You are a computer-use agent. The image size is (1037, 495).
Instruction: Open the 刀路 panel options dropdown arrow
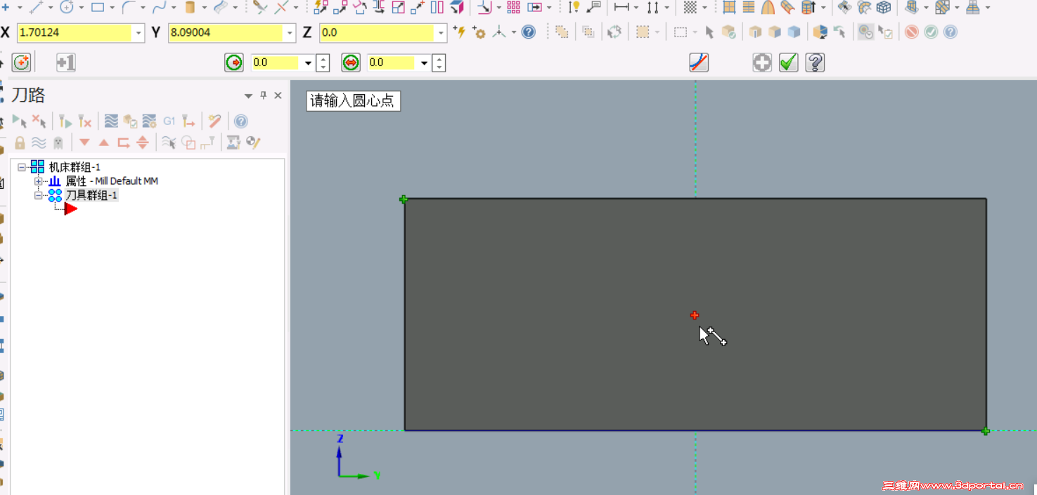[x=248, y=95]
